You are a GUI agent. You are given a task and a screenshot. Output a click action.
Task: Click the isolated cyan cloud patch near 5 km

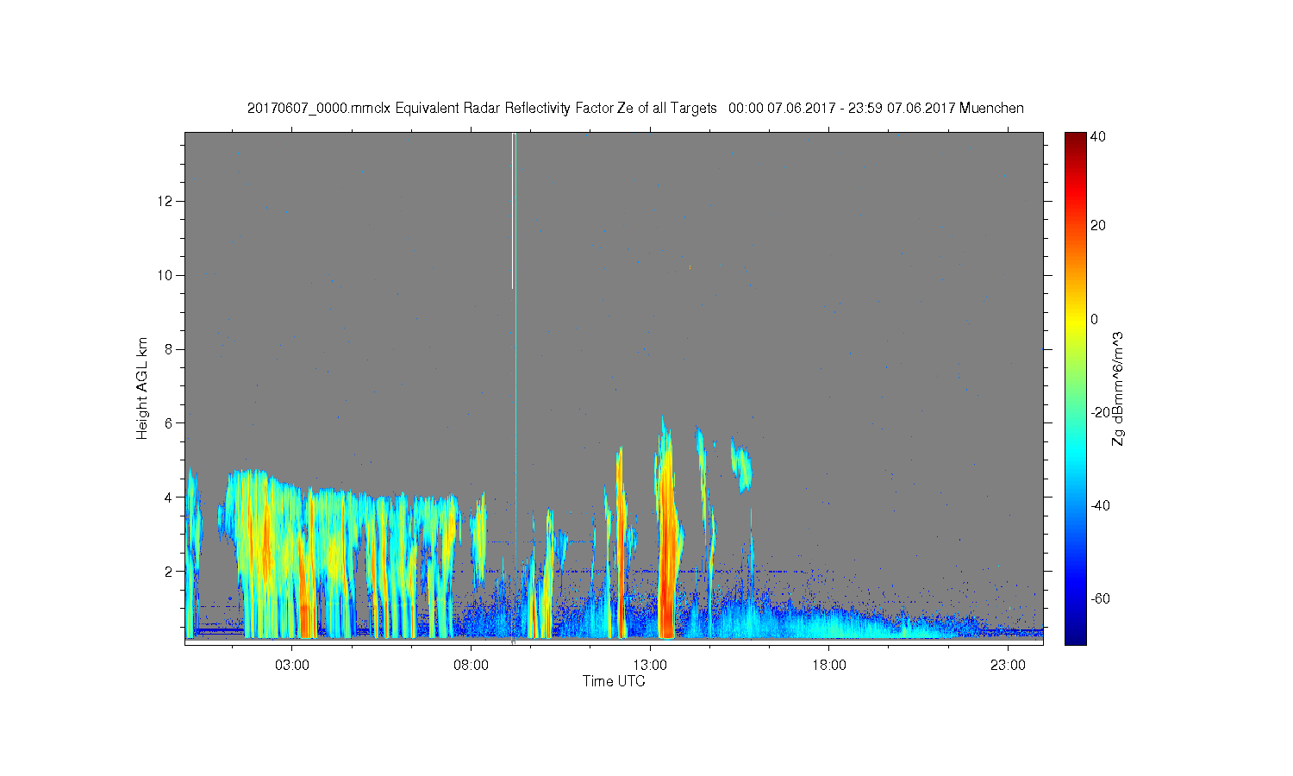(x=741, y=466)
